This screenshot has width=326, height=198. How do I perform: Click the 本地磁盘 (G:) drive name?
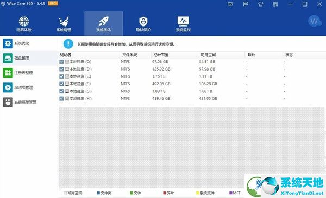80,91
